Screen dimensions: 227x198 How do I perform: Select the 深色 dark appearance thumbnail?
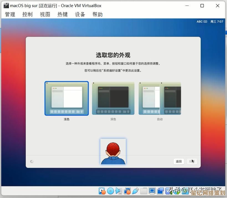(x=113, y=98)
